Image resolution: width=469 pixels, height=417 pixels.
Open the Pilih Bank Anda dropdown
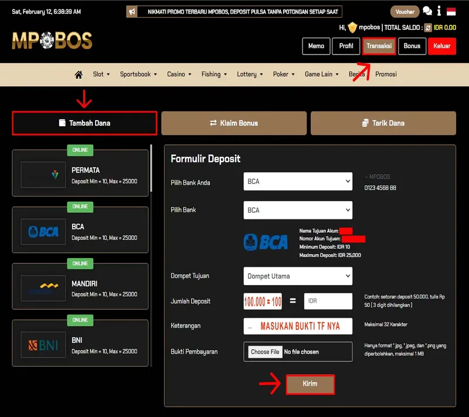[x=298, y=181]
